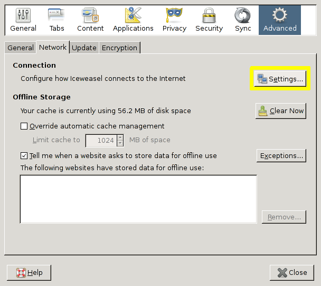Click the 'MB of space' label
321x286 pixels.
point(149,140)
